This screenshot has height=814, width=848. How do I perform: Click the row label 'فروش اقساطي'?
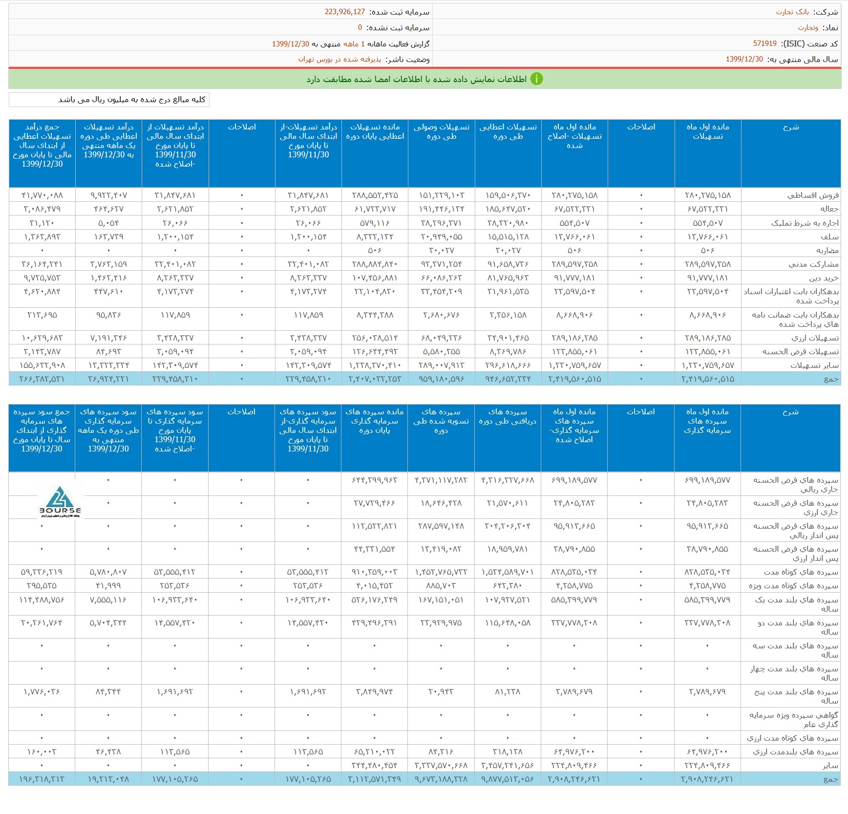(x=813, y=195)
